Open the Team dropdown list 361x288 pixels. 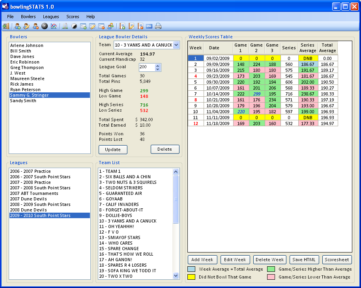(176, 45)
